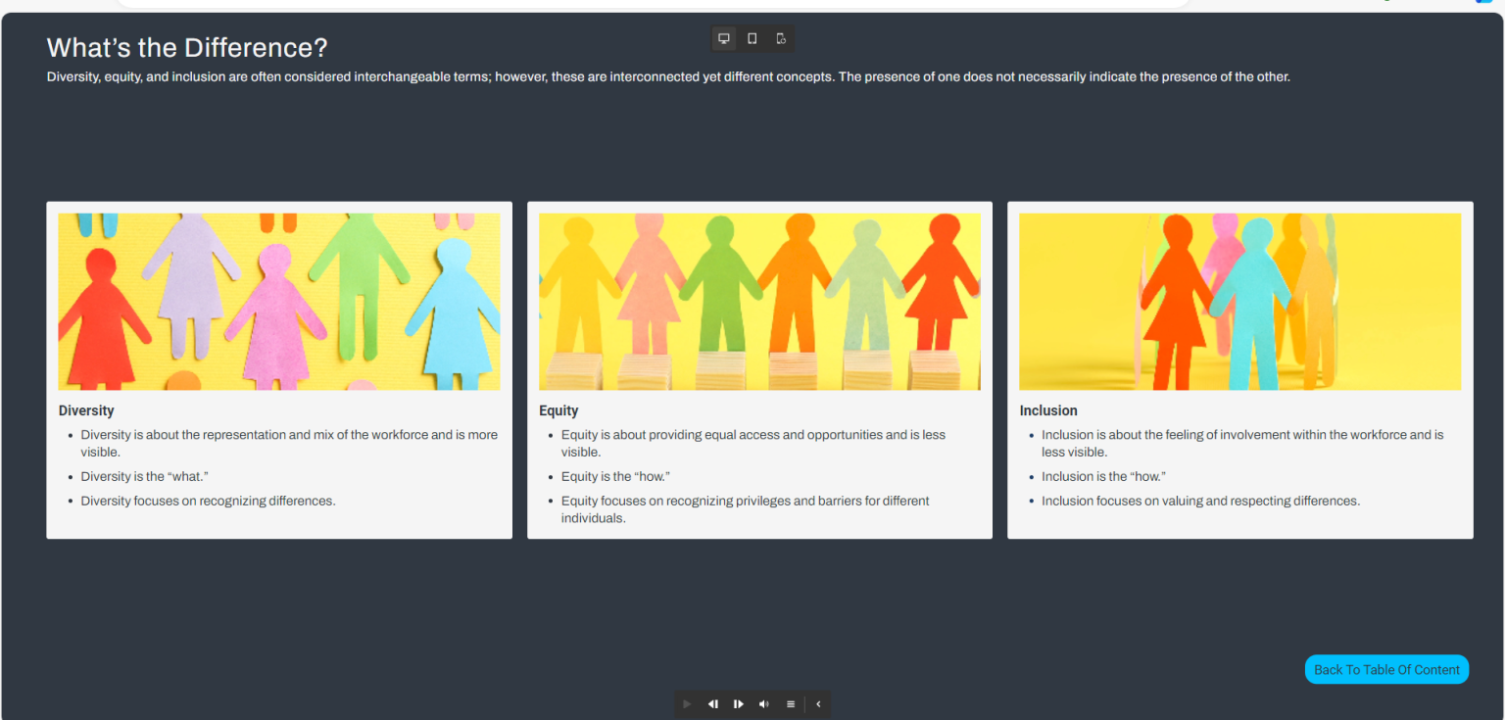The width and height of the screenshot is (1505, 720).
Task: Mute audio using the speaker icon
Action: pos(763,703)
